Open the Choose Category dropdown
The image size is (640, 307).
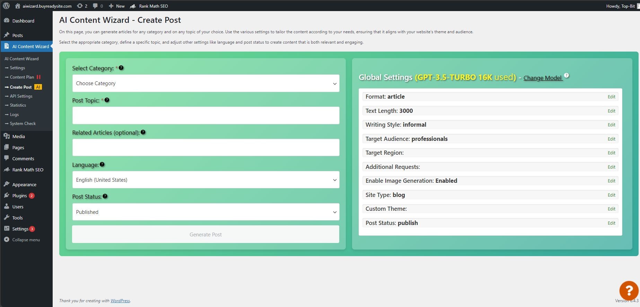click(x=206, y=83)
